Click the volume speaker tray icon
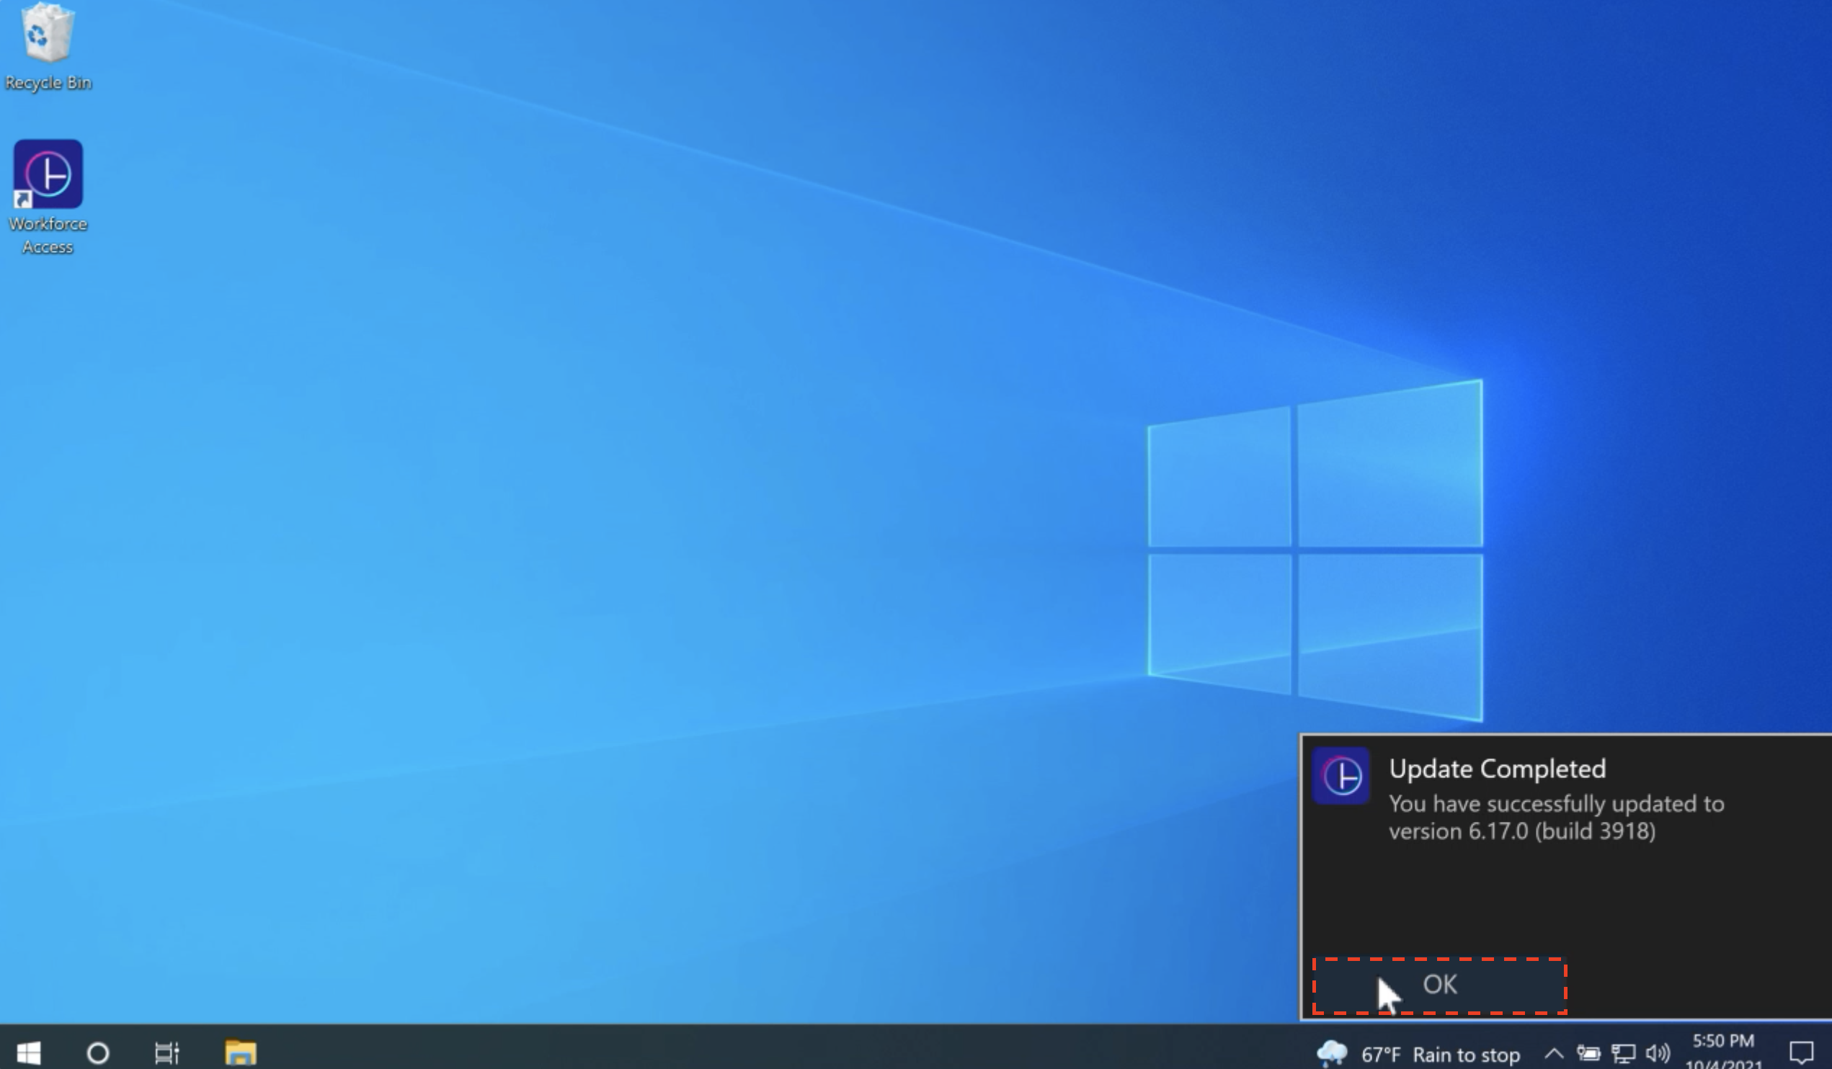The image size is (1832, 1069). click(x=1658, y=1052)
